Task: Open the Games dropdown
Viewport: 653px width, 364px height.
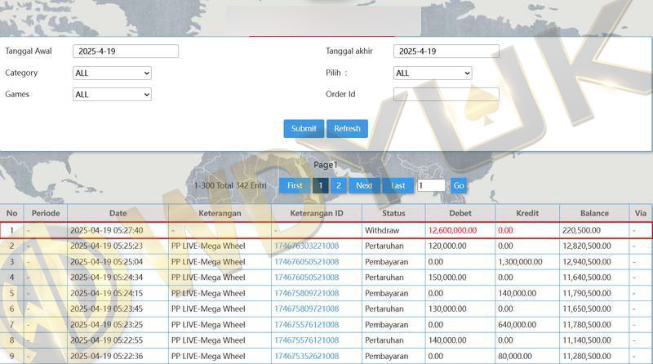Action: coord(112,95)
